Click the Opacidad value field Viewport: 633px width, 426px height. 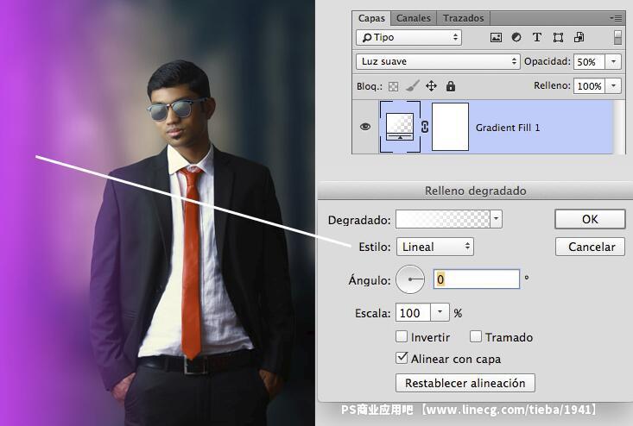pos(589,62)
